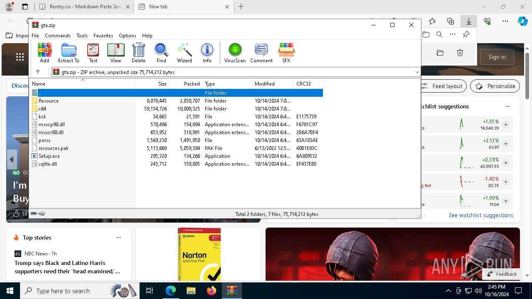Launch the Wizard tool
This screenshot has width=532, height=299.
pyautogui.click(x=184, y=53)
